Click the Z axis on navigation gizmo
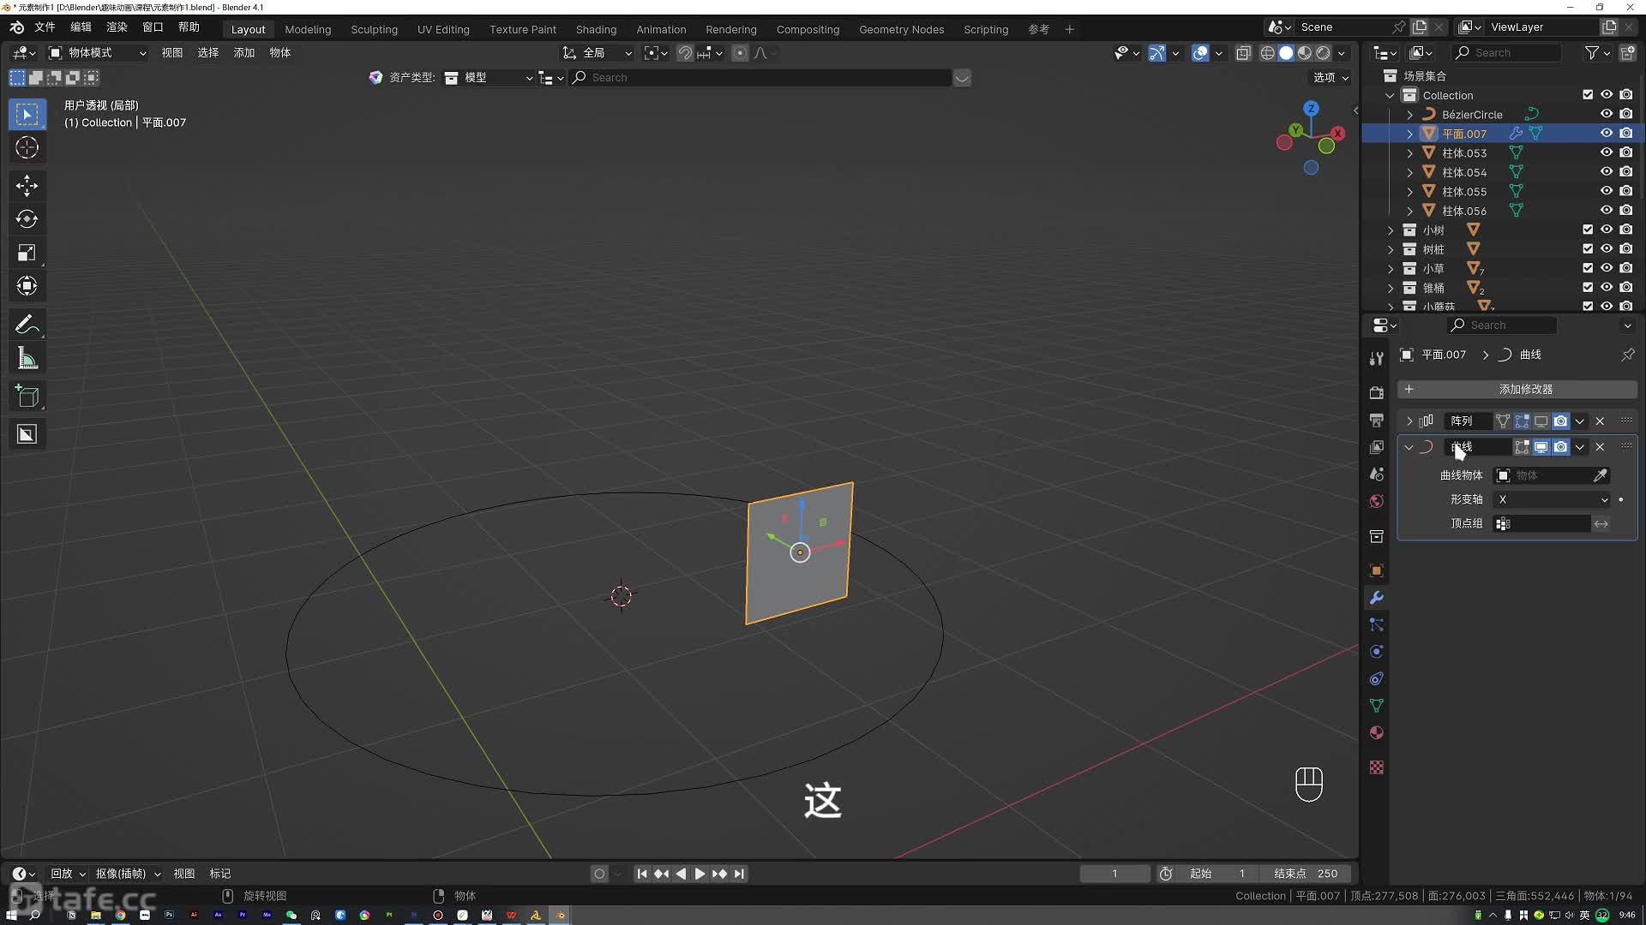Screen dimensions: 1646x925 1311,109
